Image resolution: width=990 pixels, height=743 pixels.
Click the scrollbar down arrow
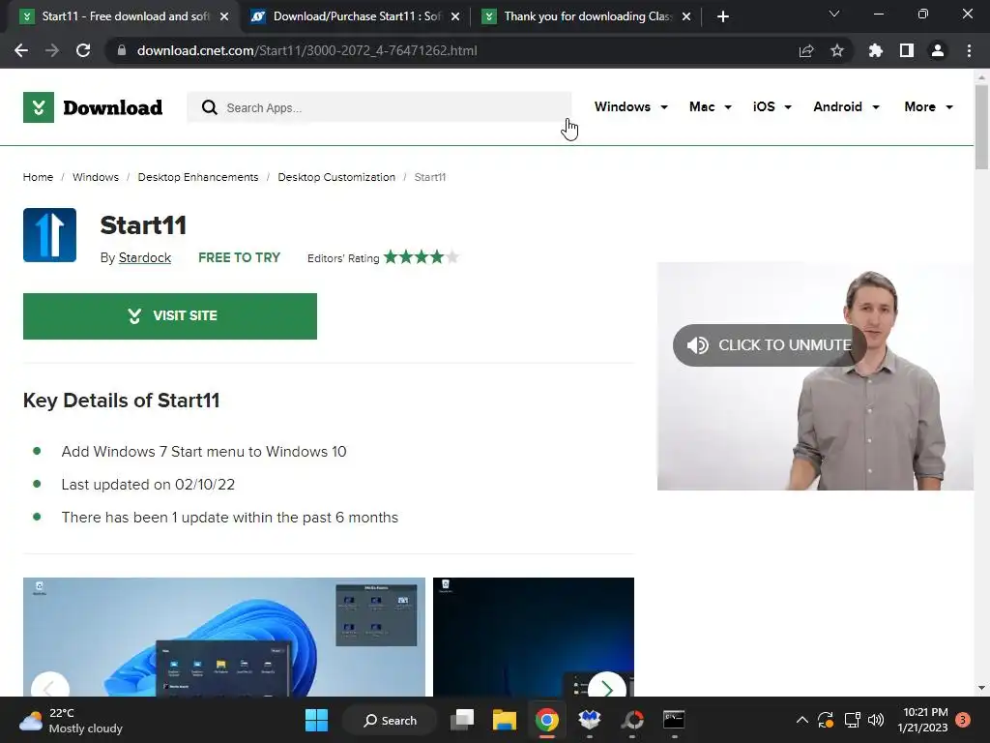point(981,688)
